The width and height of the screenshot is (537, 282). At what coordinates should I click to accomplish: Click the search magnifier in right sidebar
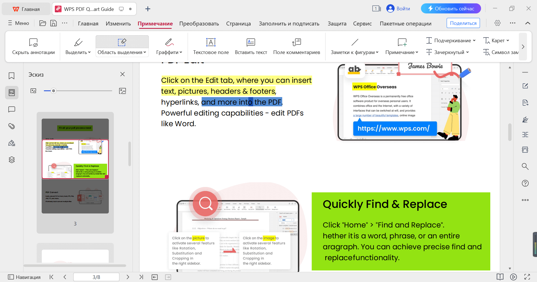point(525,166)
